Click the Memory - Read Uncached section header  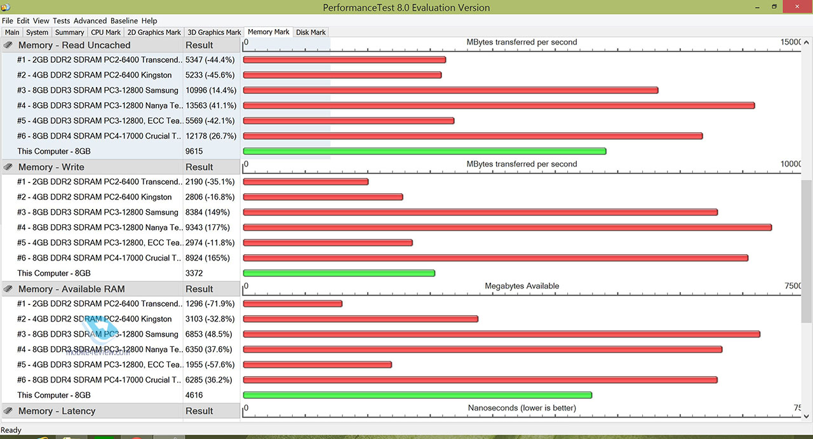click(92, 45)
